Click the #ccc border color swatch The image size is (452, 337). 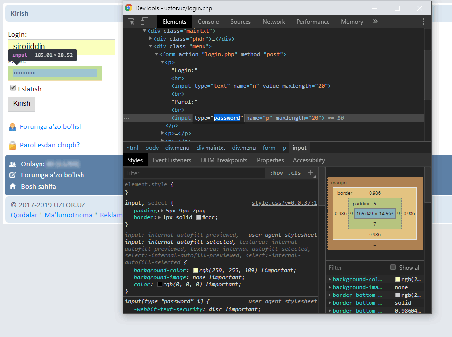click(199, 218)
